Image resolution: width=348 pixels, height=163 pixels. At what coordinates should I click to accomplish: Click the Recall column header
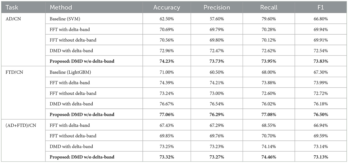pyautogui.click(x=269, y=7)
